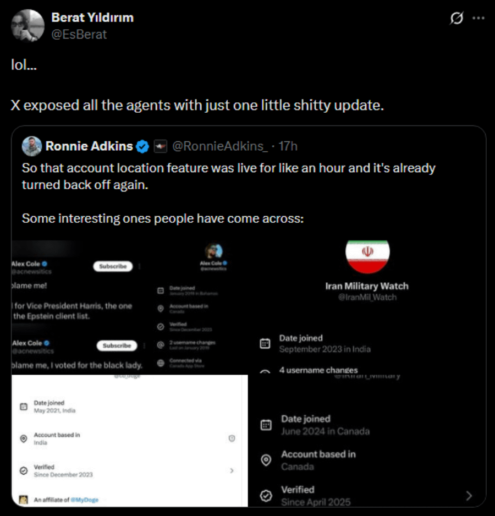Click the calendar icon next to June 2024 in Canada
The image size is (495, 516).
tap(266, 425)
